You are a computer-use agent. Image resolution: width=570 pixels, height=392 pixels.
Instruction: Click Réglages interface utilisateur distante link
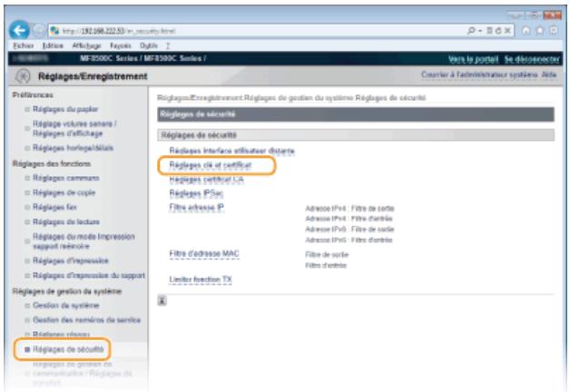(x=232, y=151)
